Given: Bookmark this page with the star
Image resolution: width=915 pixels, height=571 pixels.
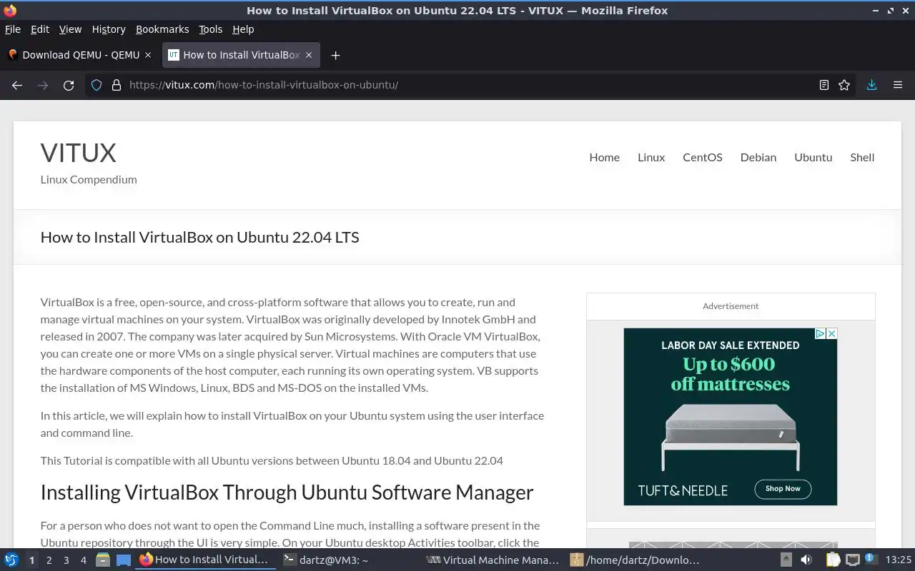Looking at the screenshot, I should (844, 85).
